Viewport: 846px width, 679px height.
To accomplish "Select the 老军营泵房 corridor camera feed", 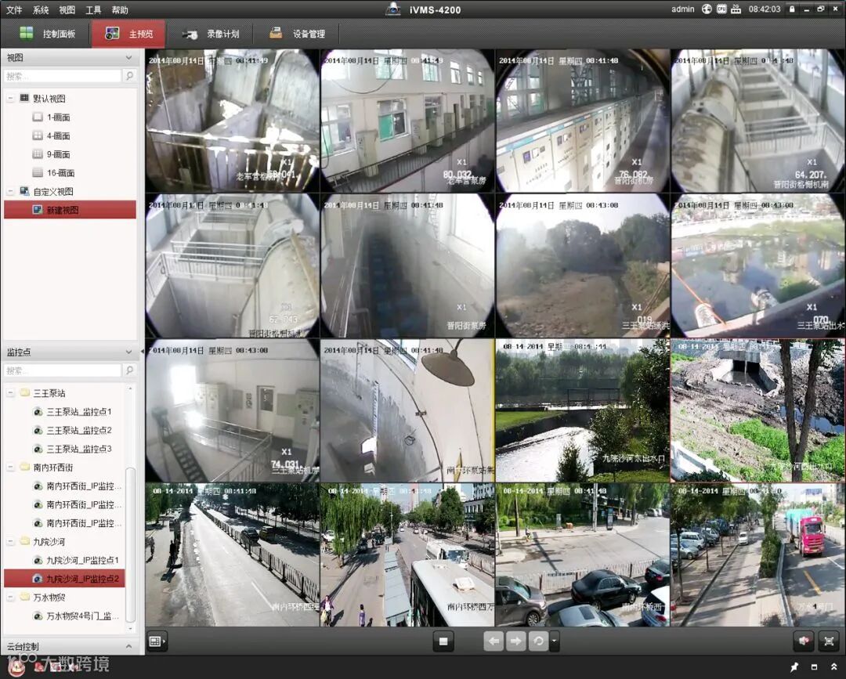I will coord(407,121).
